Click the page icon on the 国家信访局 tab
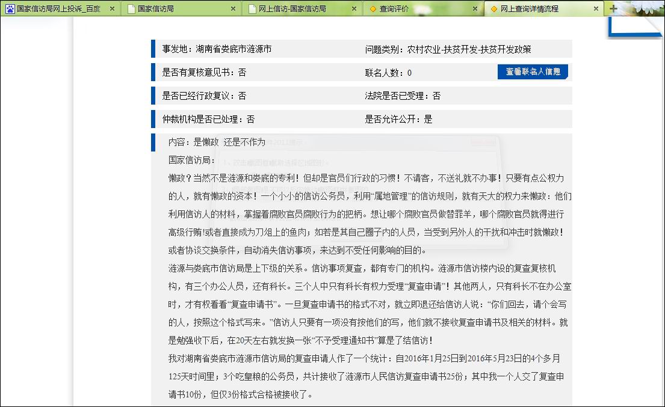 pyautogui.click(x=130, y=9)
